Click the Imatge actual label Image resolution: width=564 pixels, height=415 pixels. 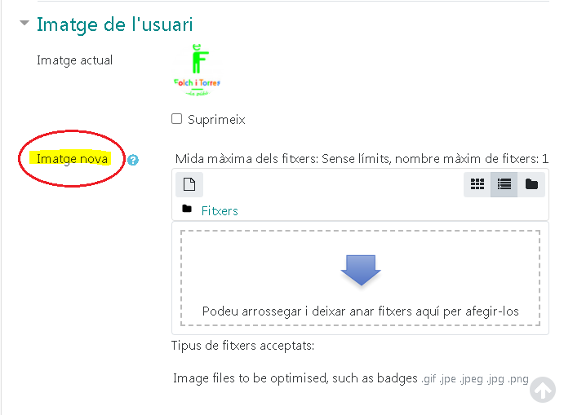(75, 60)
